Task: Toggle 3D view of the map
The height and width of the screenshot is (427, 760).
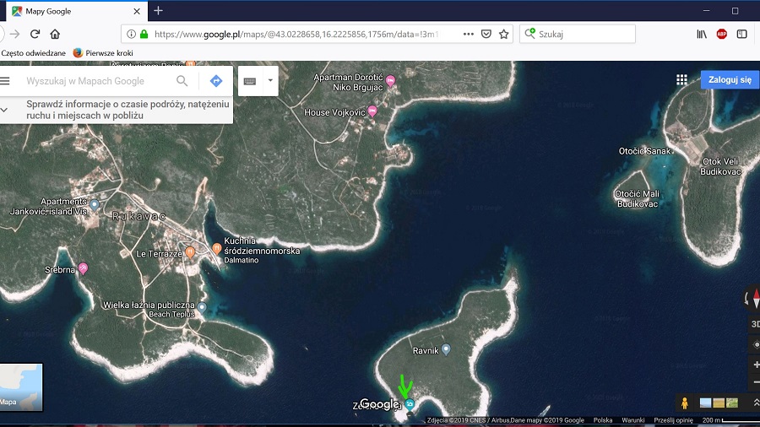Action: (755, 324)
